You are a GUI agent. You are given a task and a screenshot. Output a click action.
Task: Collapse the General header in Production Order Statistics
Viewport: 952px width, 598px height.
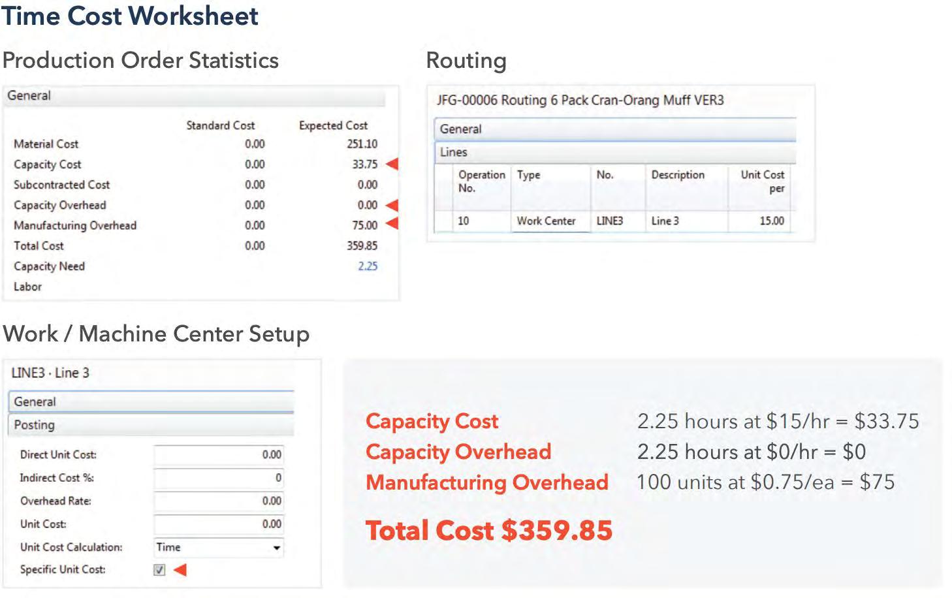(x=195, y=96)
